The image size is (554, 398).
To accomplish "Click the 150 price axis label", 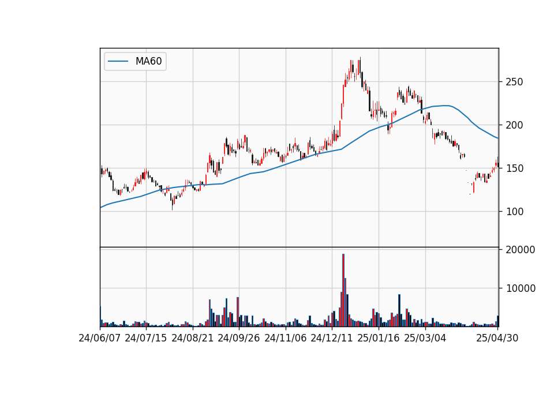I will (514, 168).
